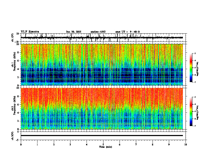209x162 pixels.
Task: Click the "8" kHz tick of ch.1 spectrogram
Action: click(18, 52)
